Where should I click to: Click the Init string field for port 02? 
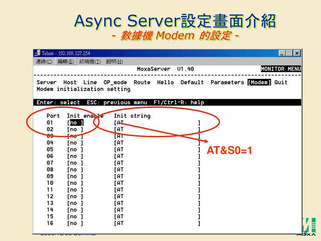[157, 130]
